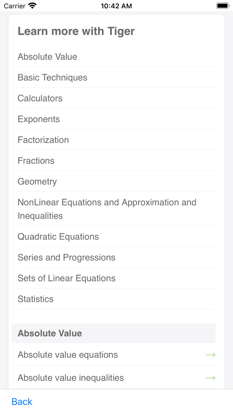The height and width of the screenshot is (414, 233).
Task: Open the Basic Techniques topic
Action: [52, 77]
